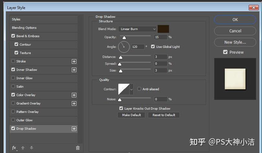Delete effect using the trash icon
The image size is (262, 153).
[78, 148]
